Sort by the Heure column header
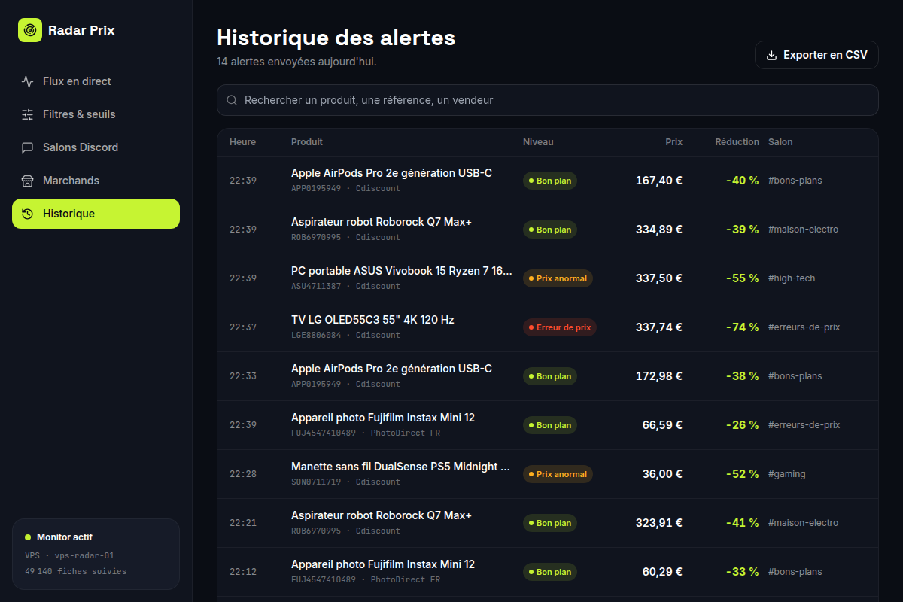Viewport: 903px width, 602px height. (x=242, y=142)
